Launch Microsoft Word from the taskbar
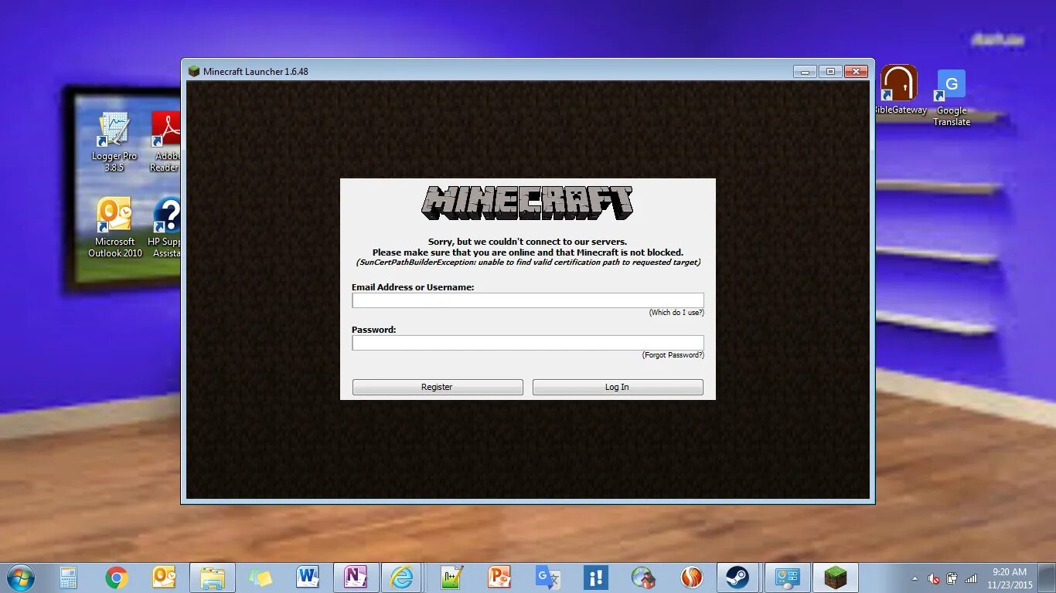Viewport: 1056px width, 593px height. [x=308, y=578]
